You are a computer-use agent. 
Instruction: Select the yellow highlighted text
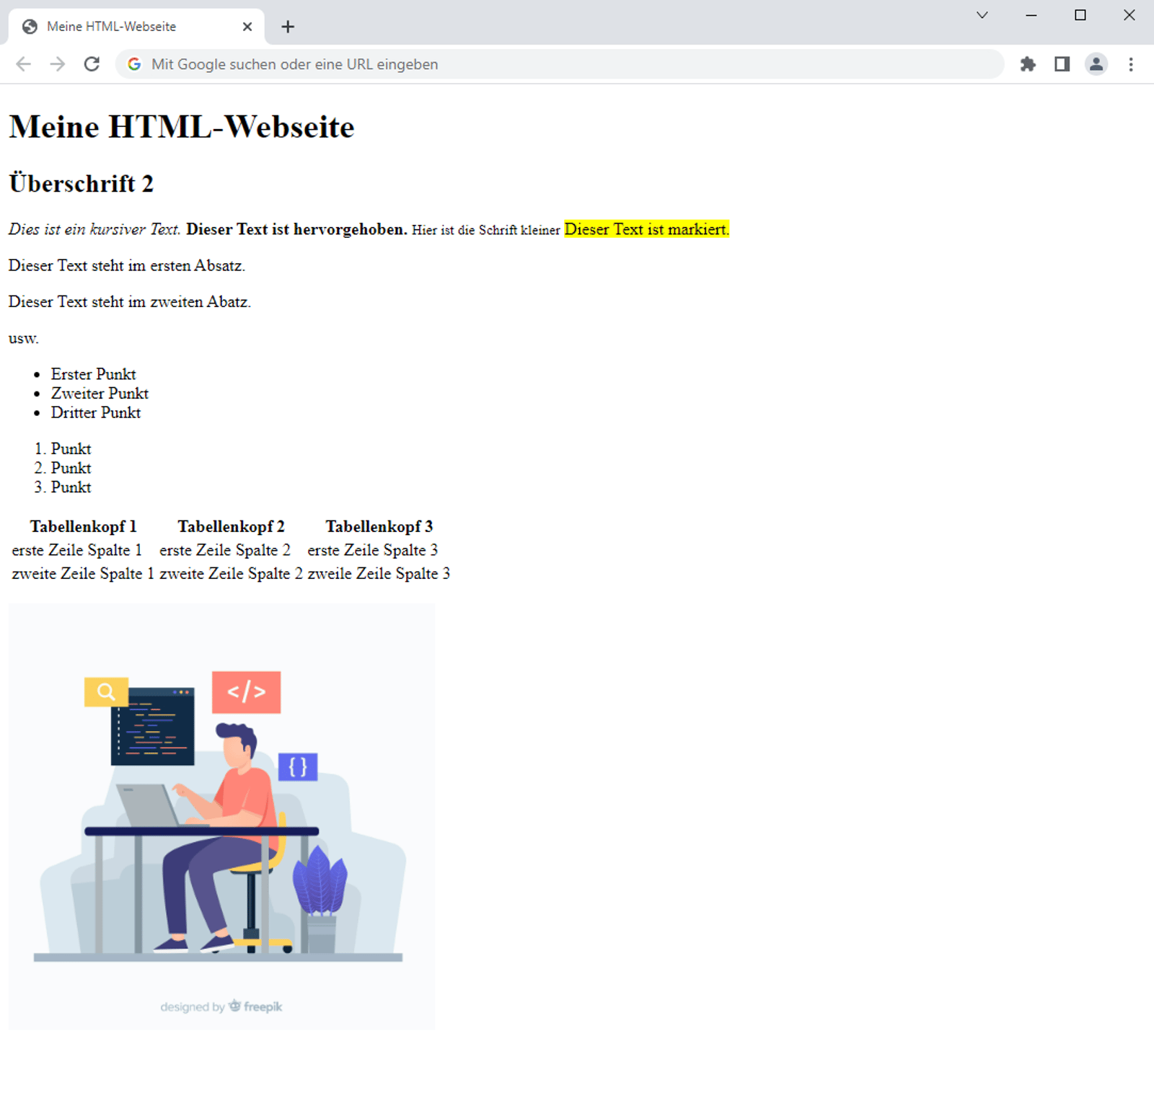pyautogui.click(x=646, y=229)
